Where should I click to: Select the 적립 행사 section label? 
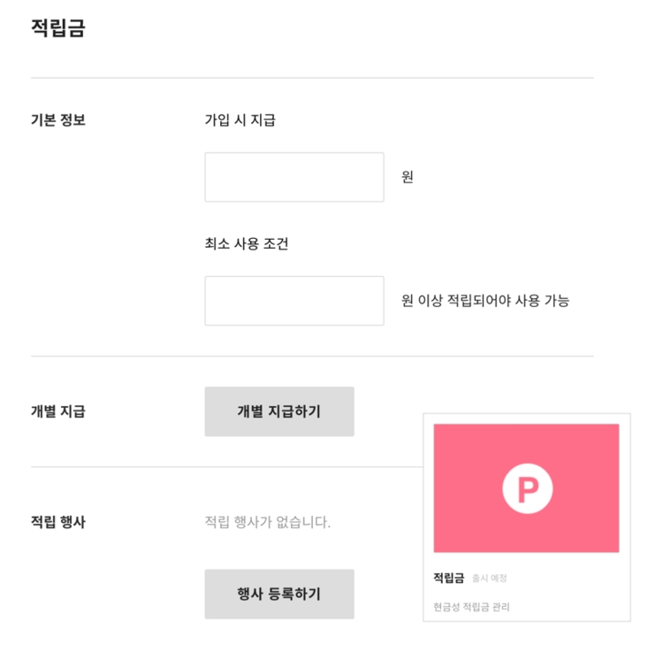pos(58,522)
